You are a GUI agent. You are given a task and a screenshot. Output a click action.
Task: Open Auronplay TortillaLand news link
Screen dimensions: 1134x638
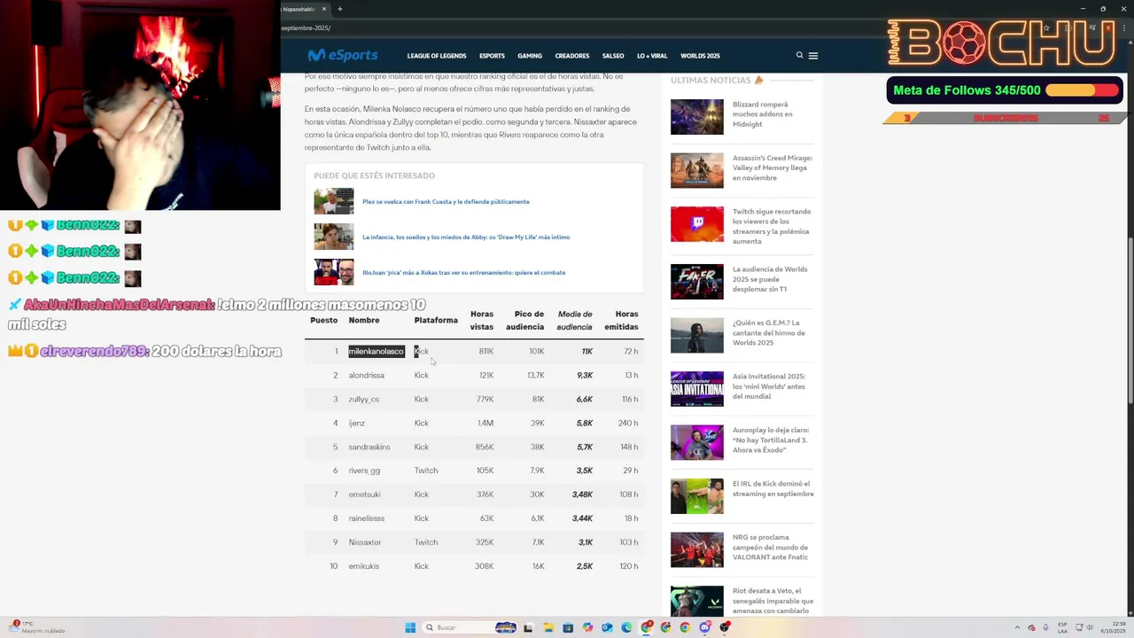[771, 440]
